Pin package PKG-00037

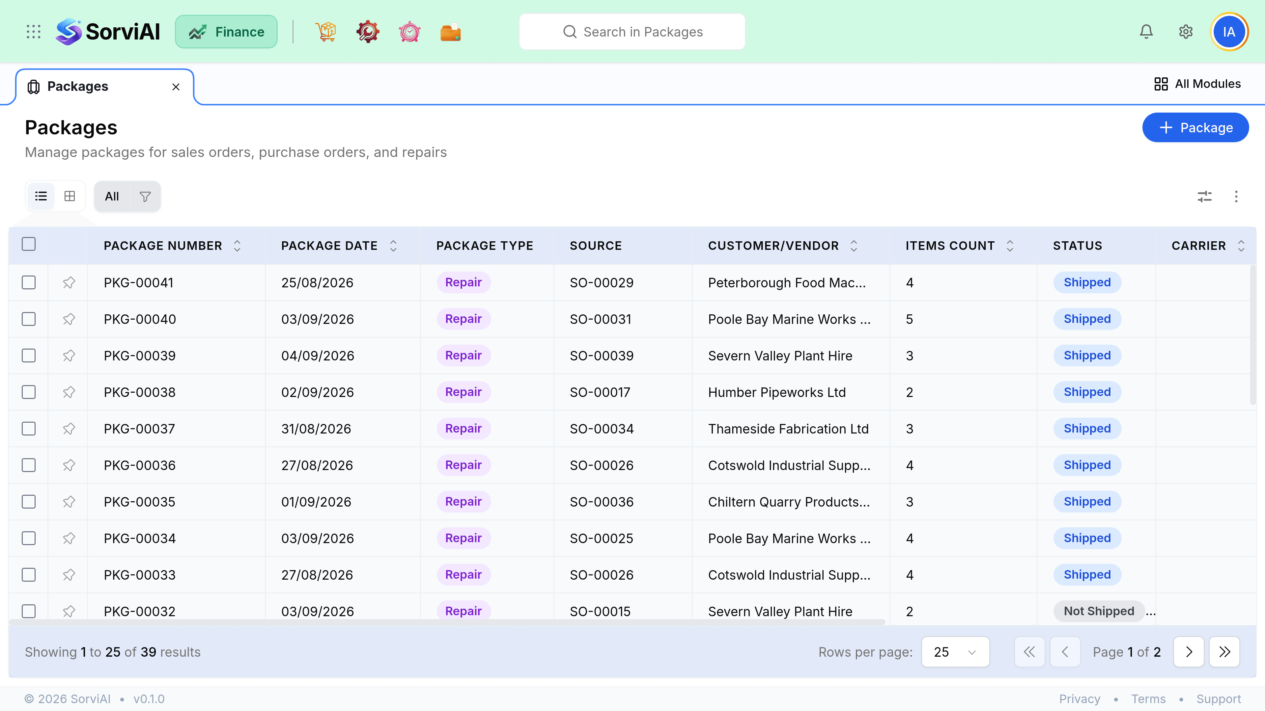69,429
